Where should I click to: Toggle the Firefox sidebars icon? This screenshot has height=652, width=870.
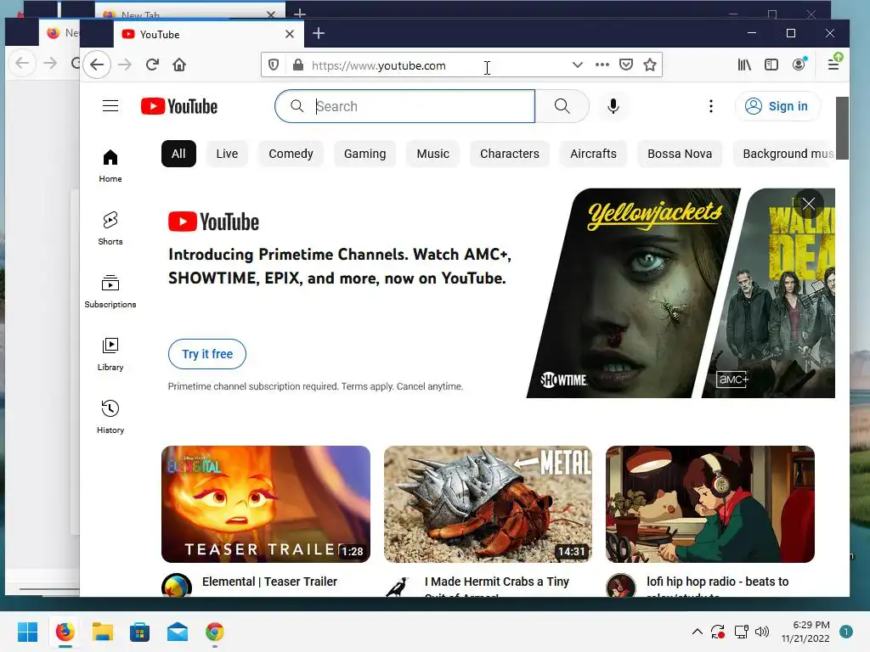771,65
